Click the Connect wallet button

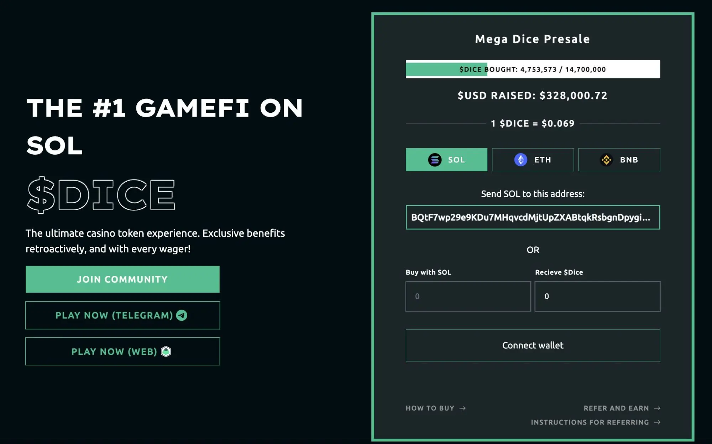533,346
